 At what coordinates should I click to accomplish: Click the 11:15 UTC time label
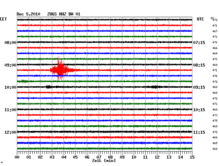[199, 132]
